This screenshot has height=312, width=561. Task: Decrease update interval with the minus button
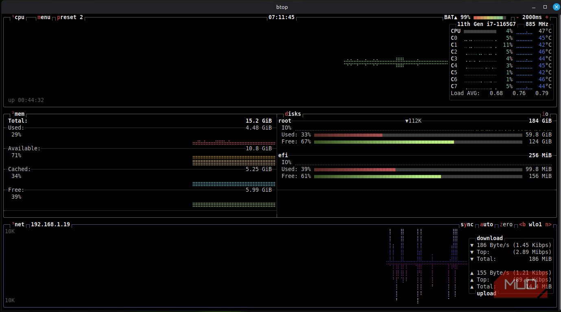(x=517, y=17)
